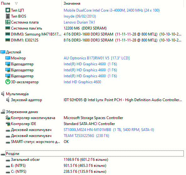Click the disk icon beside Збереження даних

point(3,112)
